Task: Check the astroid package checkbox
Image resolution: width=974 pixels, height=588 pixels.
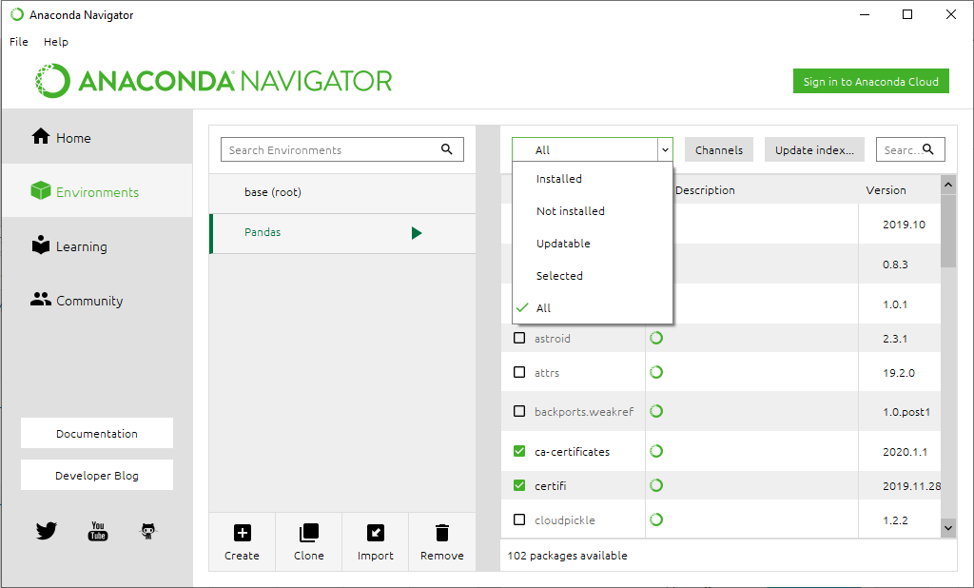Action: pyautogui.click(x=519, y=338)
